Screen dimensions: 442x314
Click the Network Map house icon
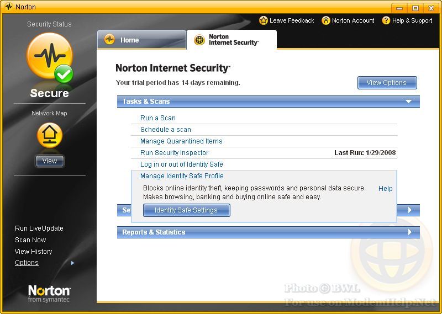pyautogui.click(x=50, y=135)
